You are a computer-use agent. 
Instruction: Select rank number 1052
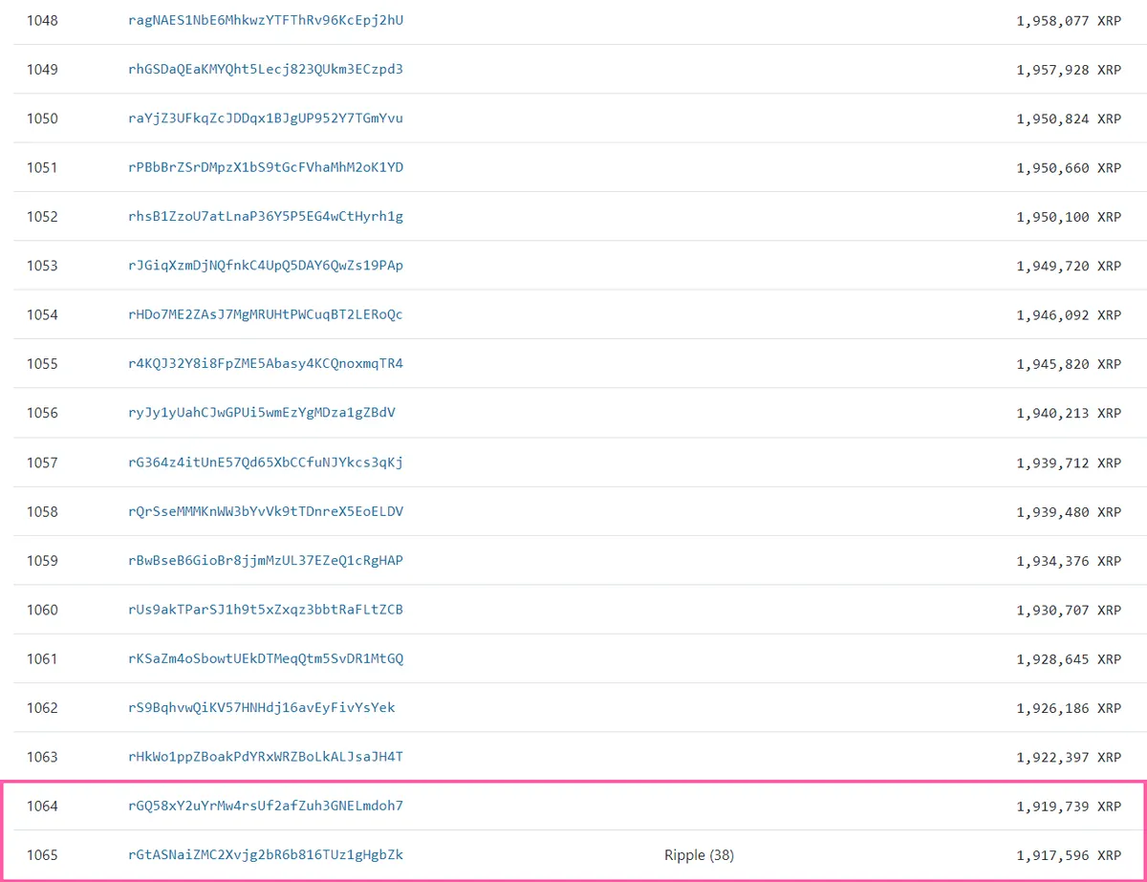click(42, 216)
